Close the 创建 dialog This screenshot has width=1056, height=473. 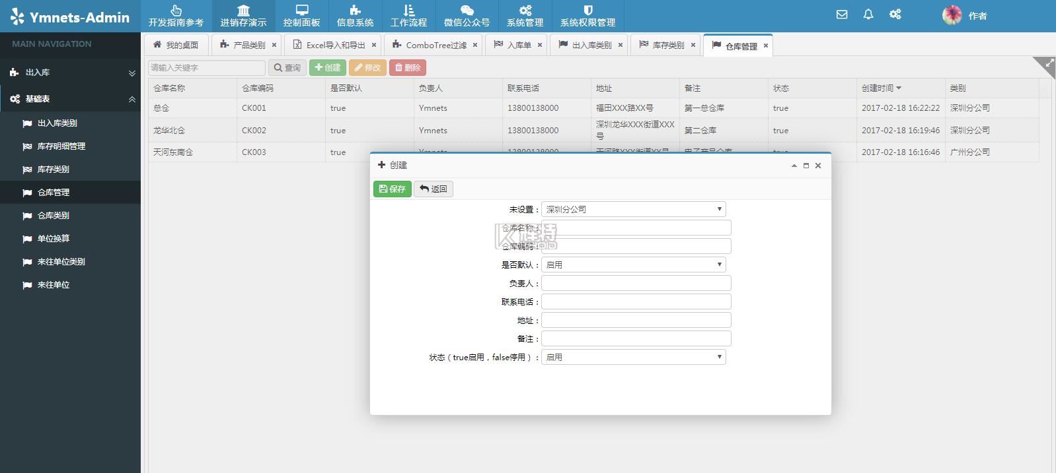818,166
